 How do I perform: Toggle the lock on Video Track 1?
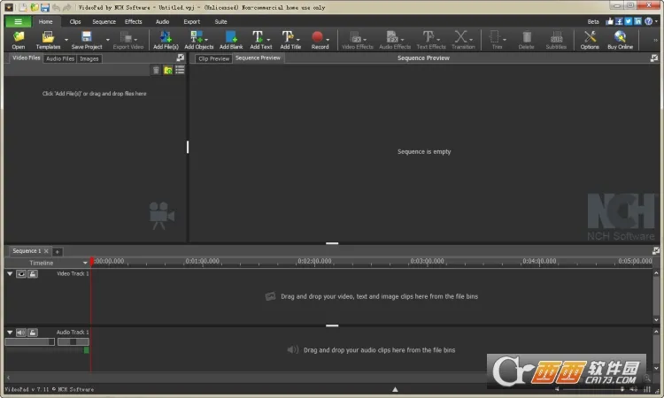coord(33,274)
